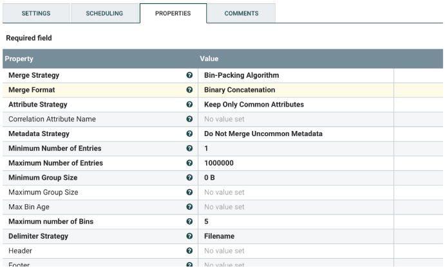Click the help icon beside Merge Format
This screenshot has height=269, width=445.
pos(189,90)
